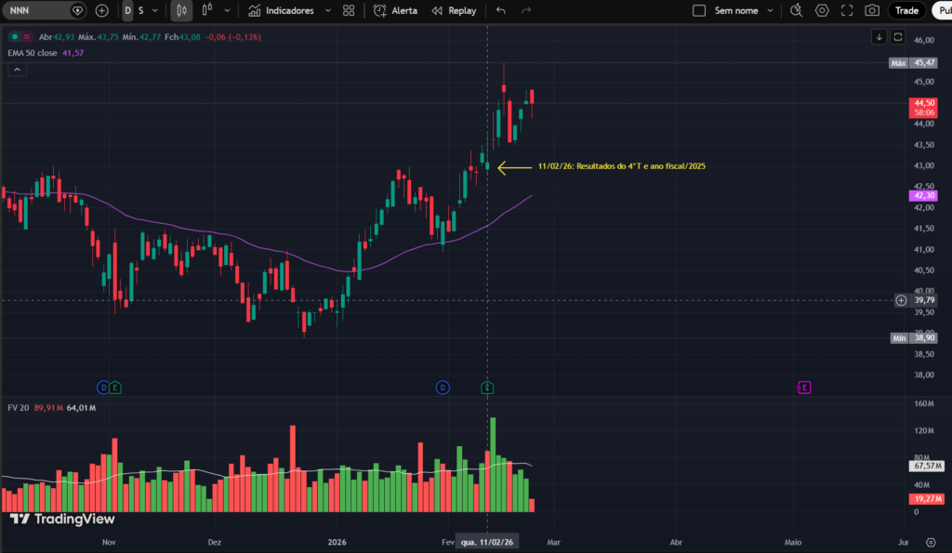Open the Trade panel
The image size is (952, 553).
coord(906,10)
